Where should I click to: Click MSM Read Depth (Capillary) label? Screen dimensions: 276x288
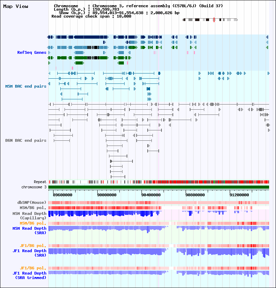coord(29,216)
